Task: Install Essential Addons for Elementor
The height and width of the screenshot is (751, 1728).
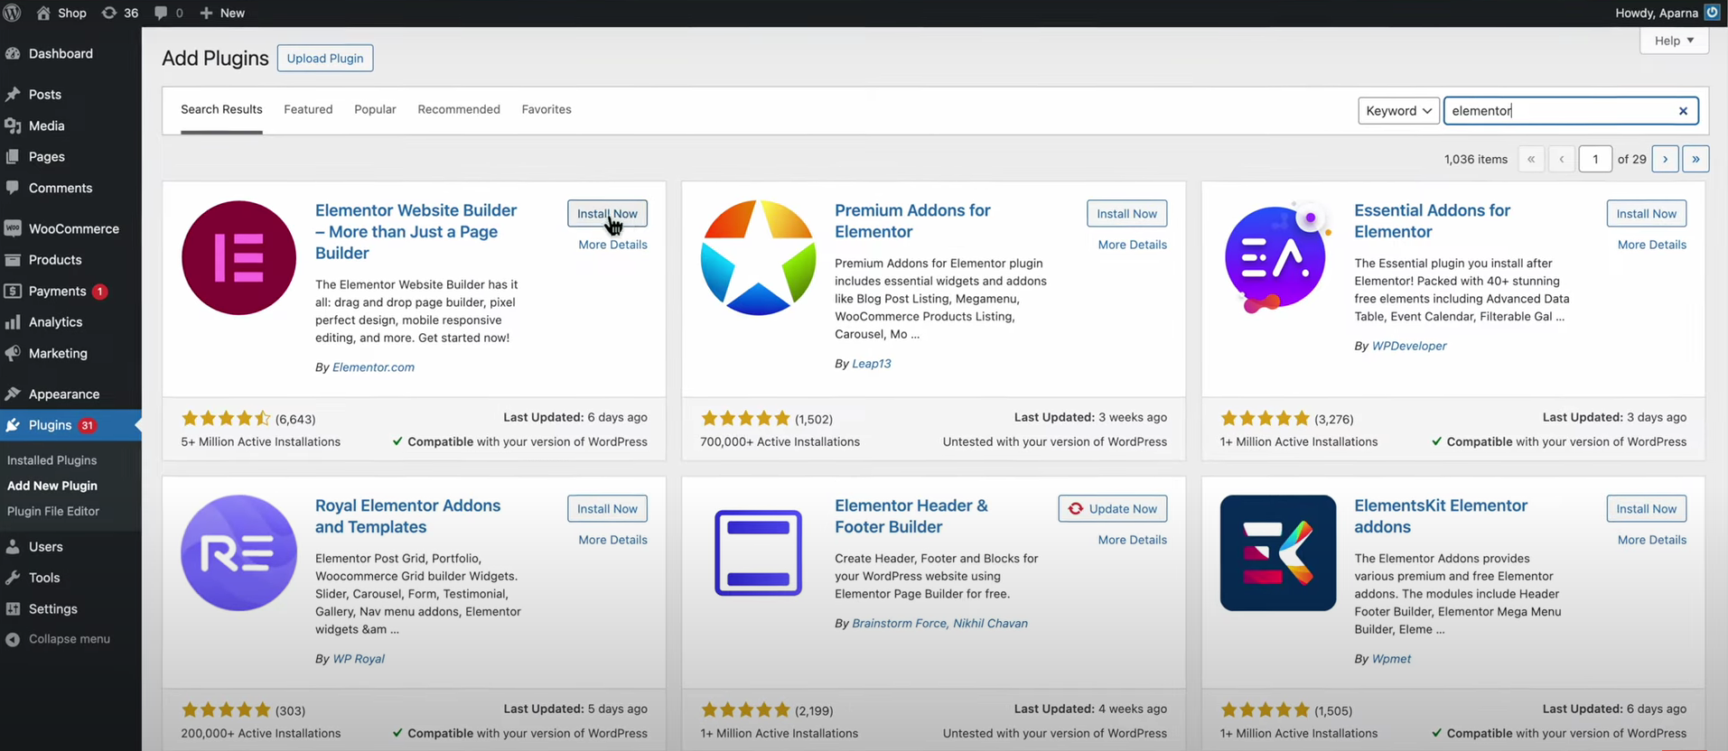Action: [x=1647, y=214]
